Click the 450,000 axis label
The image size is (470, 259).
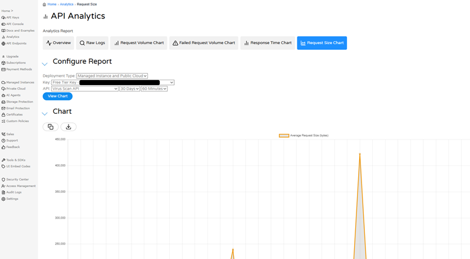(x=60, y=140)
